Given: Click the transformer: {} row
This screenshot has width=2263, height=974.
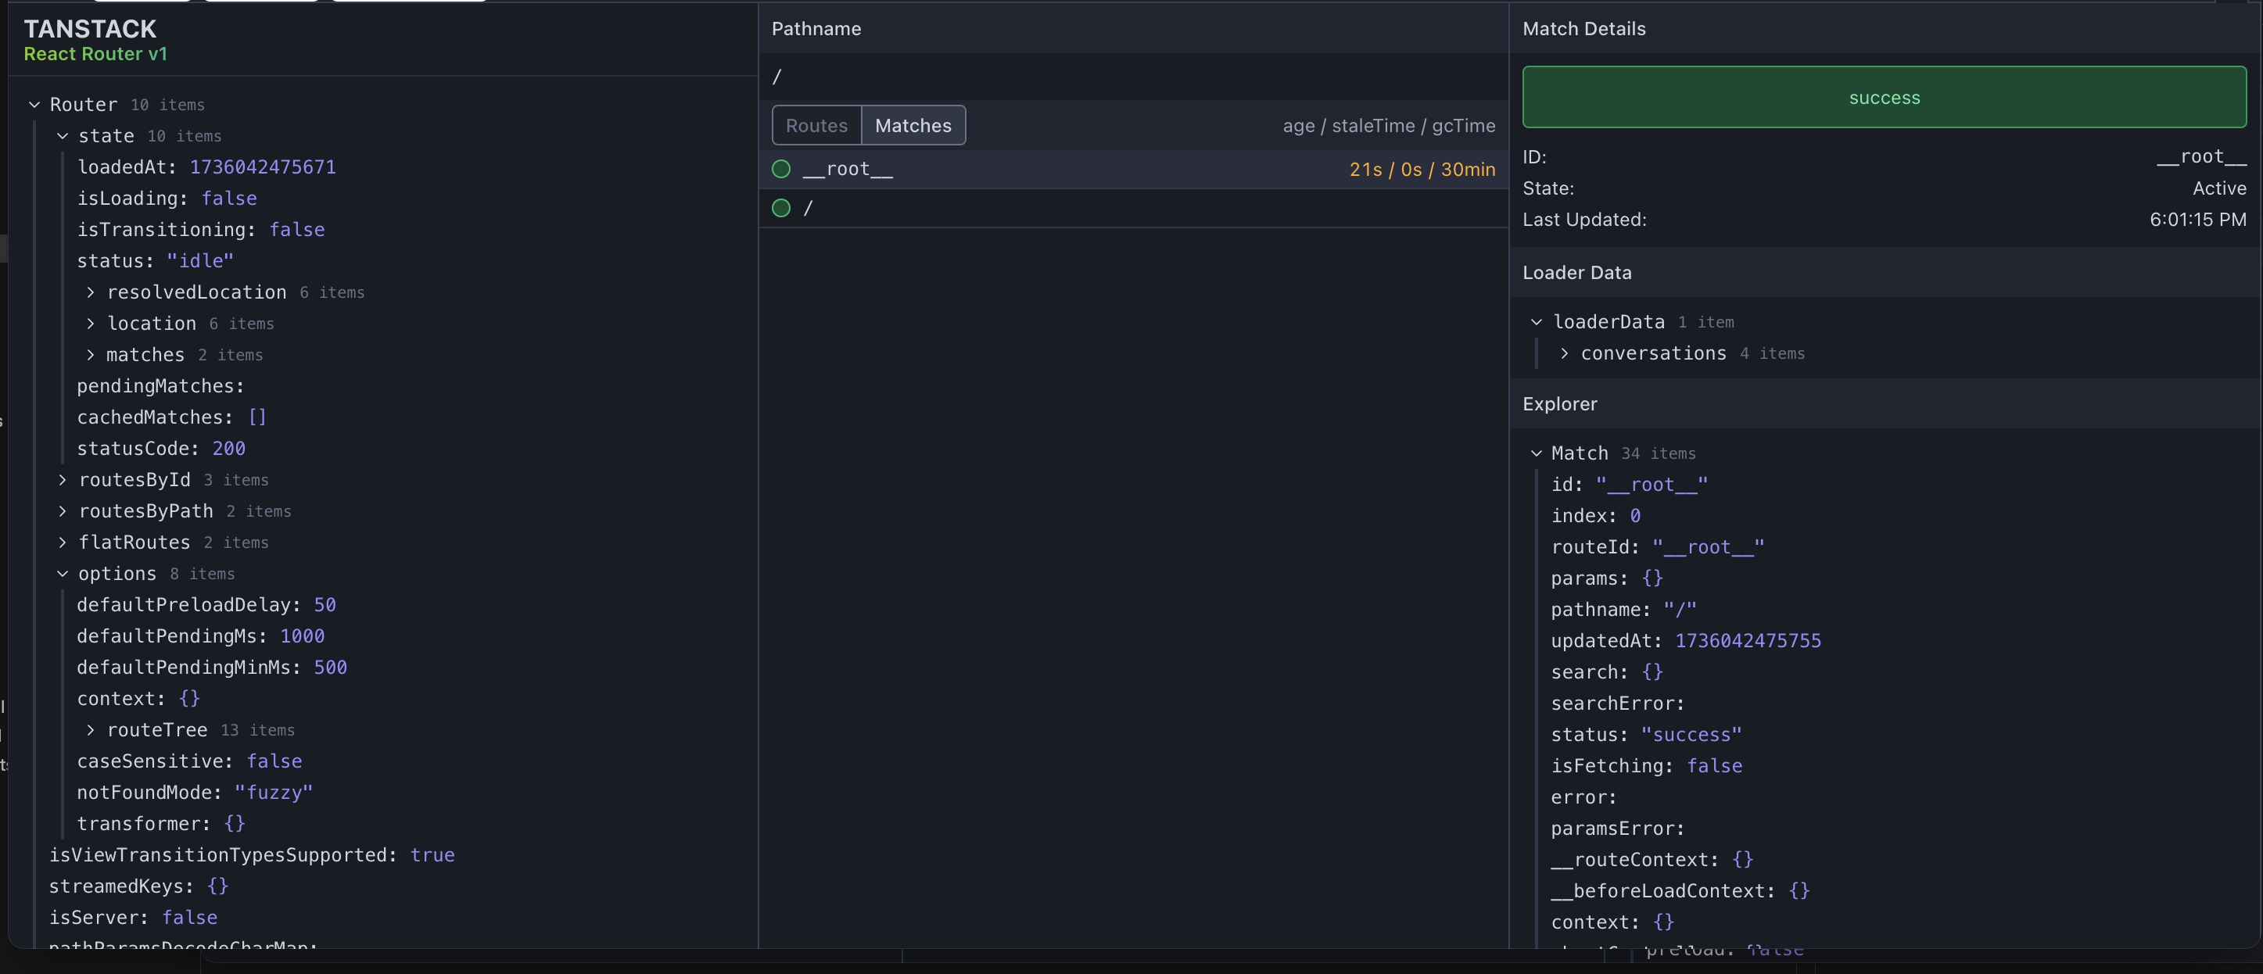Looking at the screenshot, I should 162,824.
